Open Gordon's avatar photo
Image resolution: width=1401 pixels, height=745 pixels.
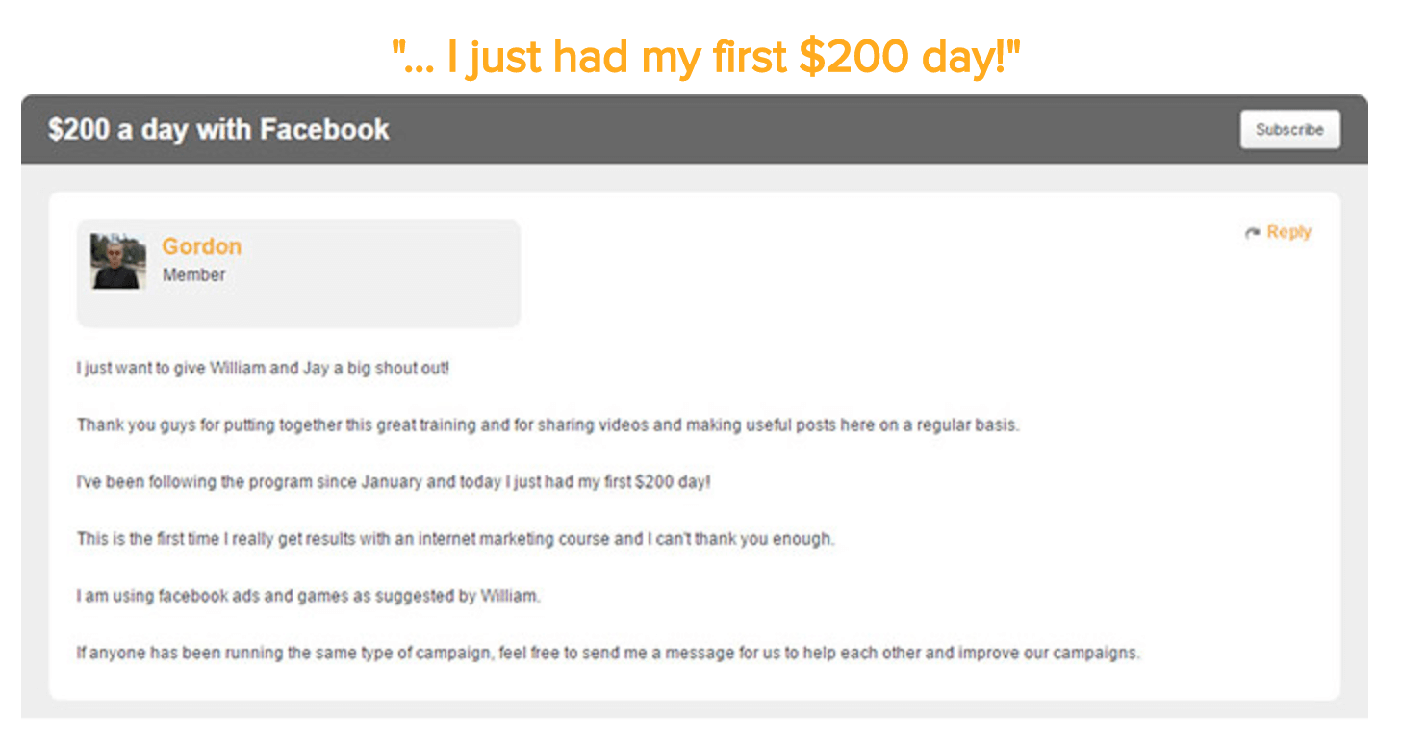[118, 261]
